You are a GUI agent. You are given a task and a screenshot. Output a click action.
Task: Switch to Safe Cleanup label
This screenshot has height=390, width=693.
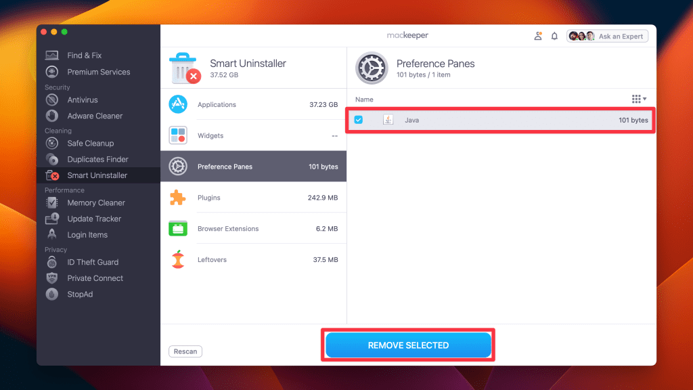click(90, 144)
